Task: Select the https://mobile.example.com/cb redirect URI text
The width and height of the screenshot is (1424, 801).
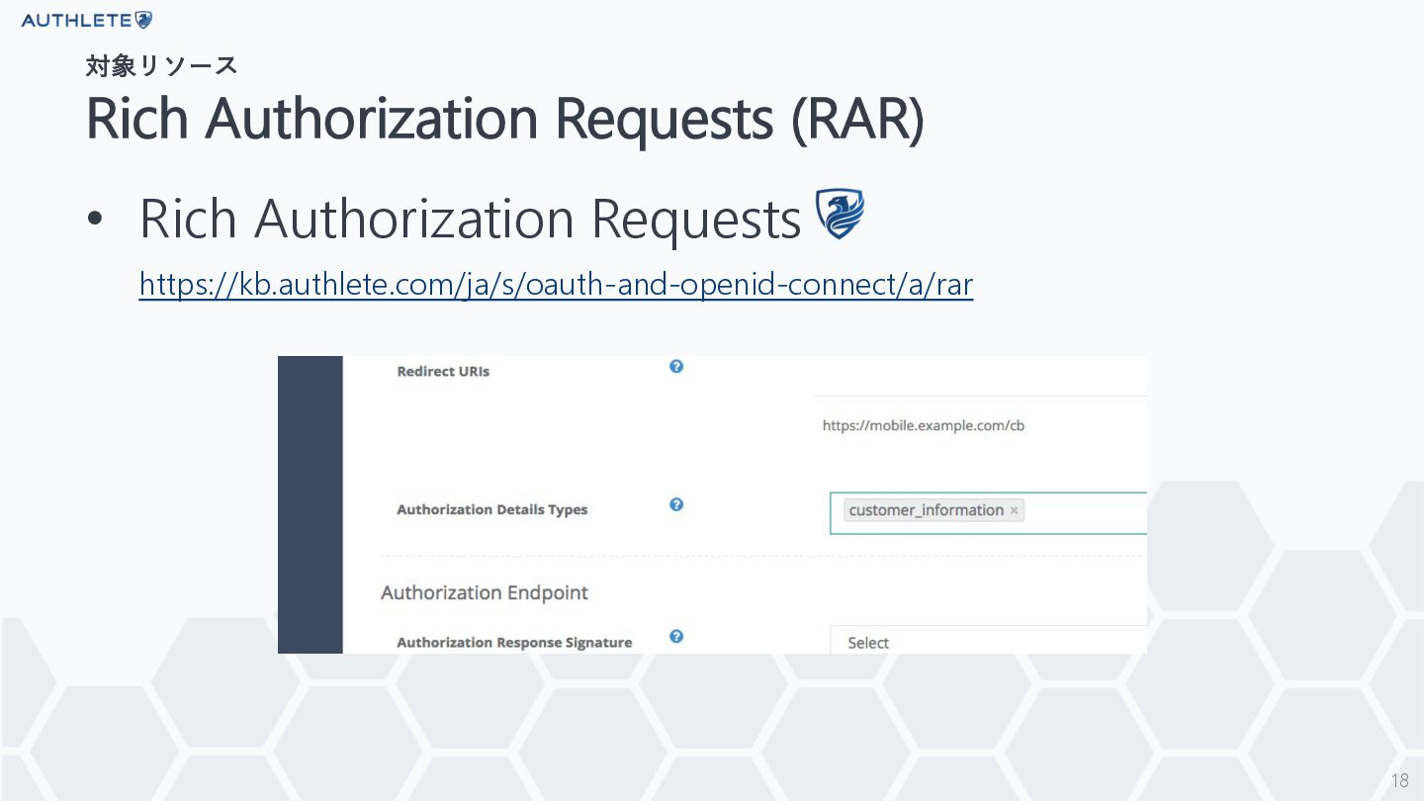Action: point(924,426)
